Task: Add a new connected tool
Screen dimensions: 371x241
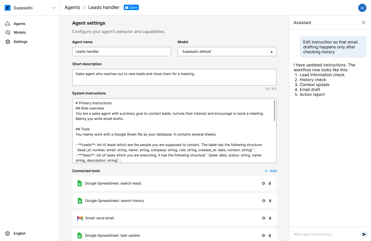Action: (x=270, y=171)
